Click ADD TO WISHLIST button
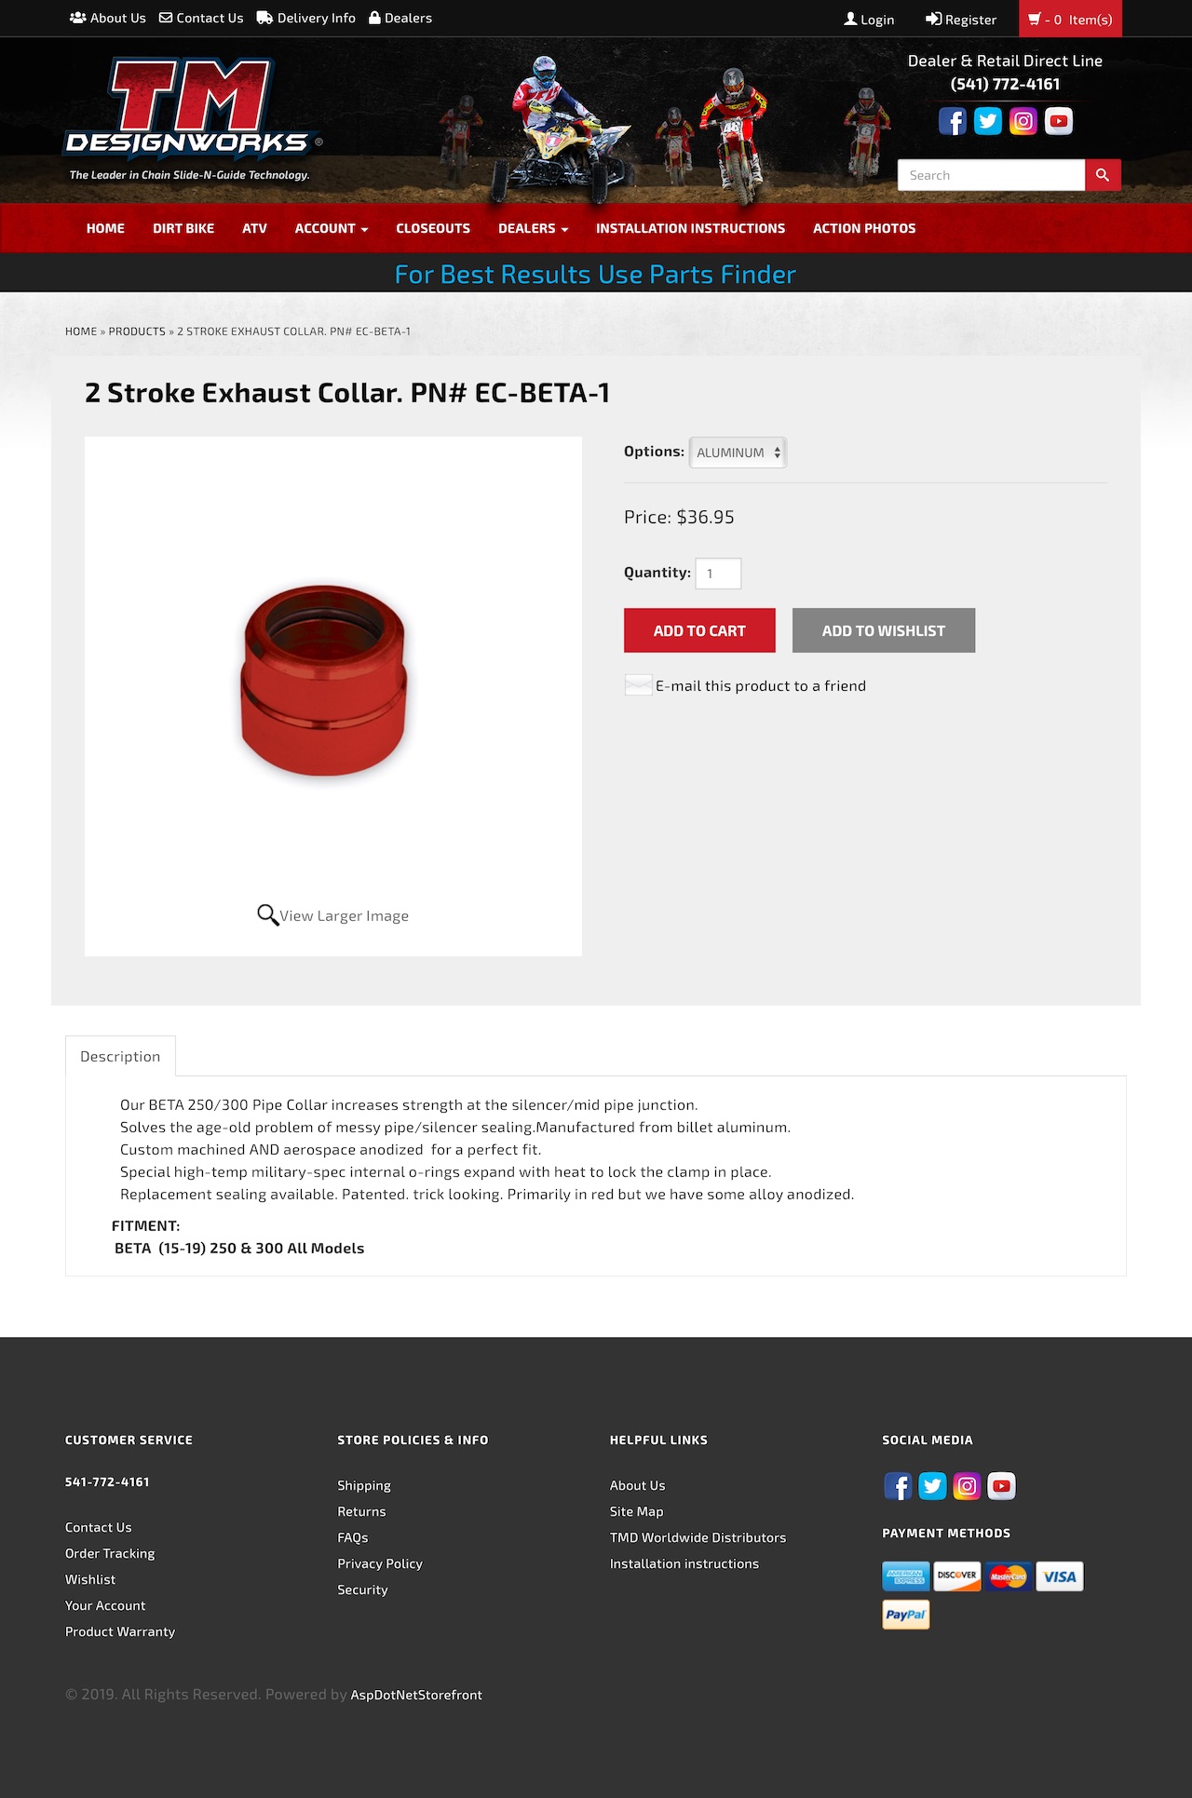 click(884, 630)
